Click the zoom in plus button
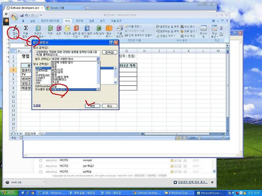262x196 pixels. point(223,138)
